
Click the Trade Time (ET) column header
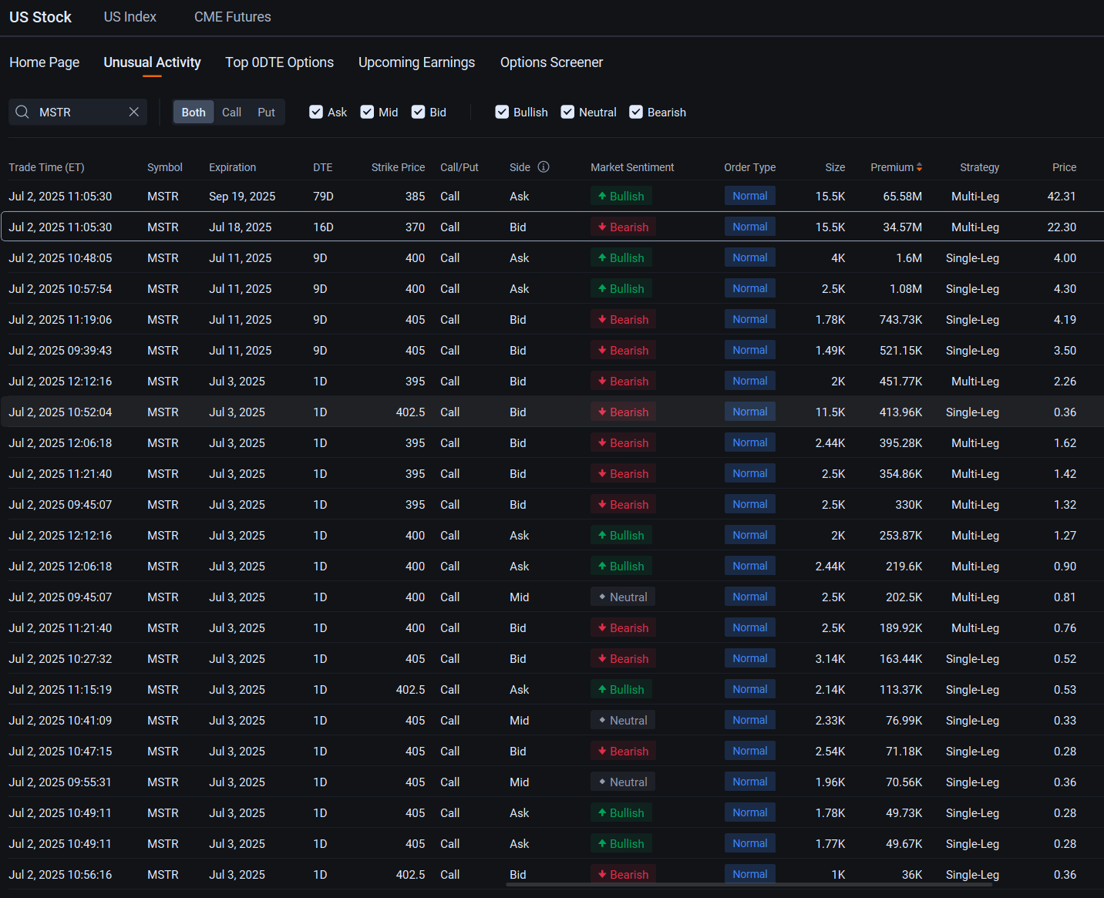coord(46,167)
